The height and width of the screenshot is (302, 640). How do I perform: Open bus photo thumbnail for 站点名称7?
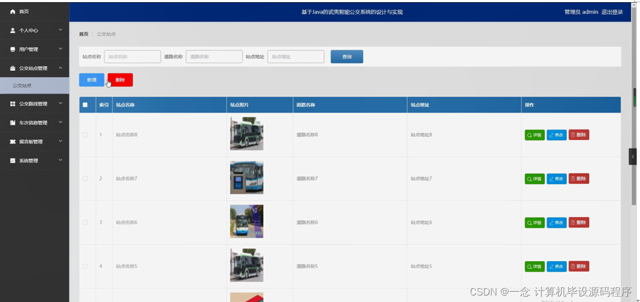pos(246,177)
